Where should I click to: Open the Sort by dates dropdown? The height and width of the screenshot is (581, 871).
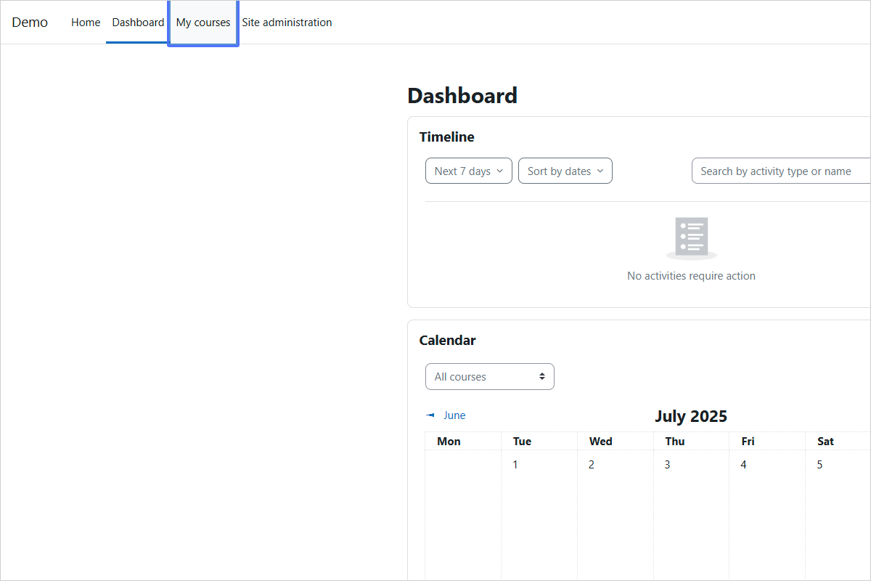point(565,171)
